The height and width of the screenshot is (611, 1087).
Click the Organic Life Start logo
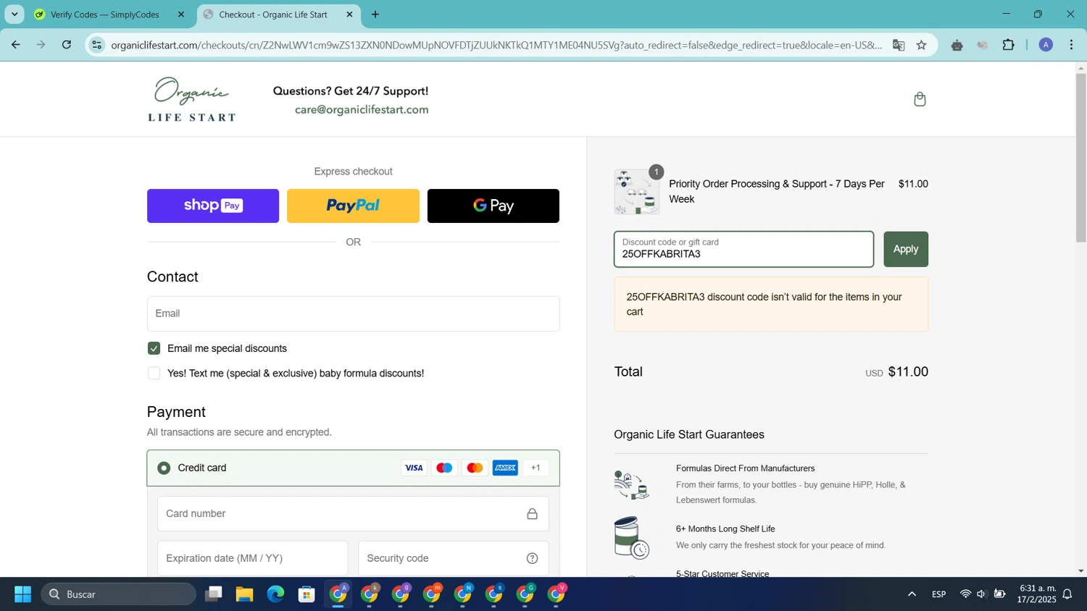pos(192,99)
